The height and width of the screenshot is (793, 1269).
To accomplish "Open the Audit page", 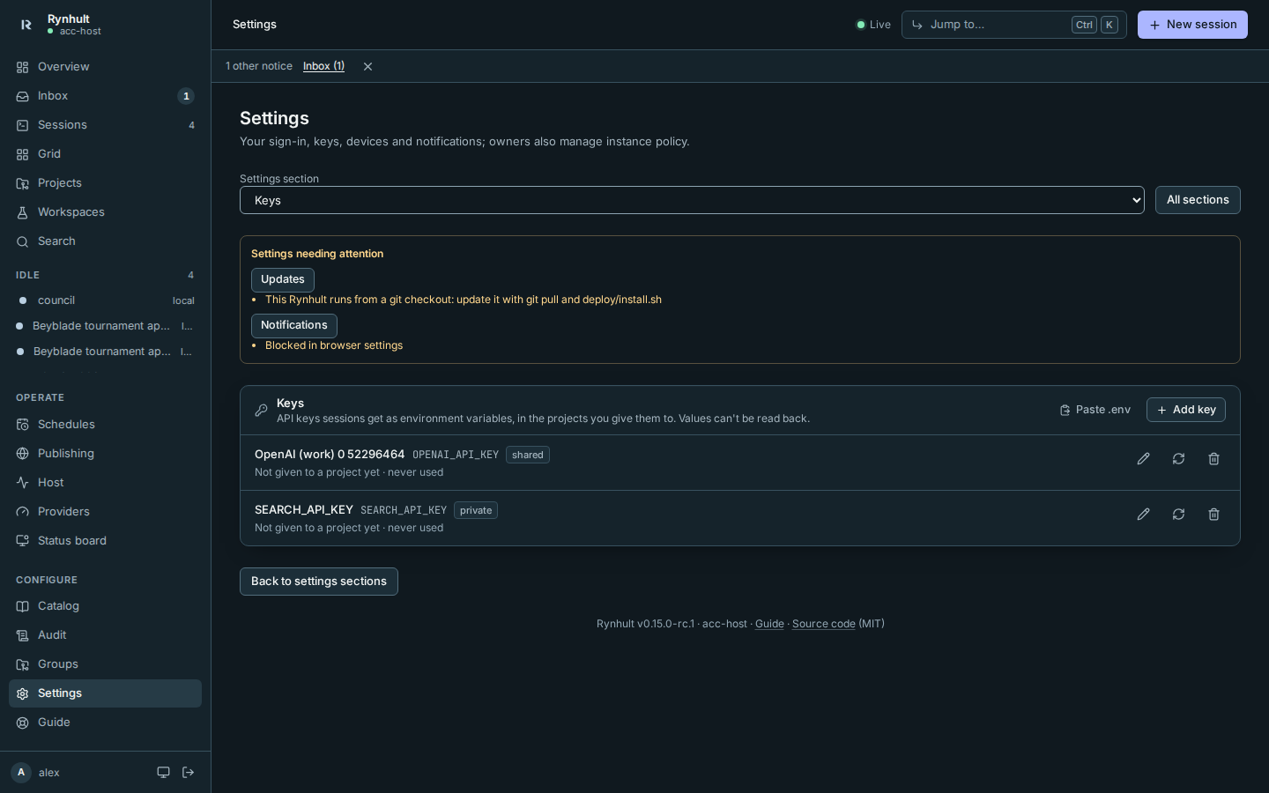I will click(105, 635).
